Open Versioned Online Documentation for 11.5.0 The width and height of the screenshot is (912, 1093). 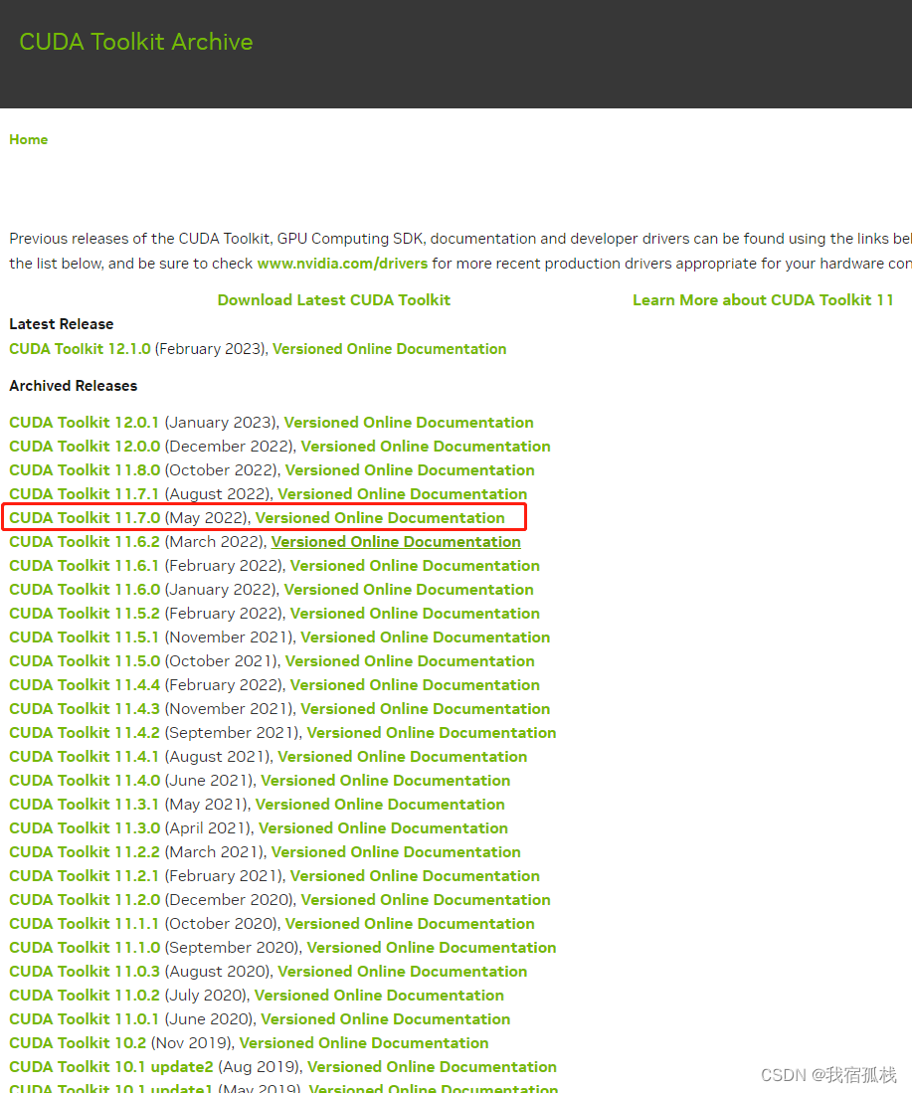(x=410, y=660)
